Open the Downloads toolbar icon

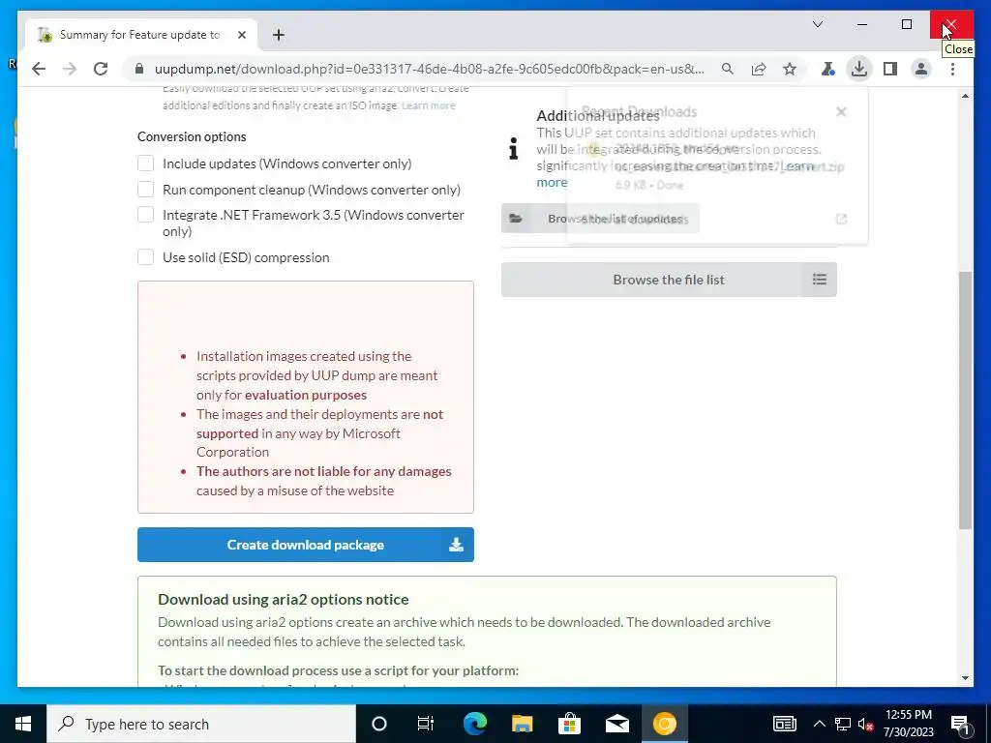[x=859, y=69]
